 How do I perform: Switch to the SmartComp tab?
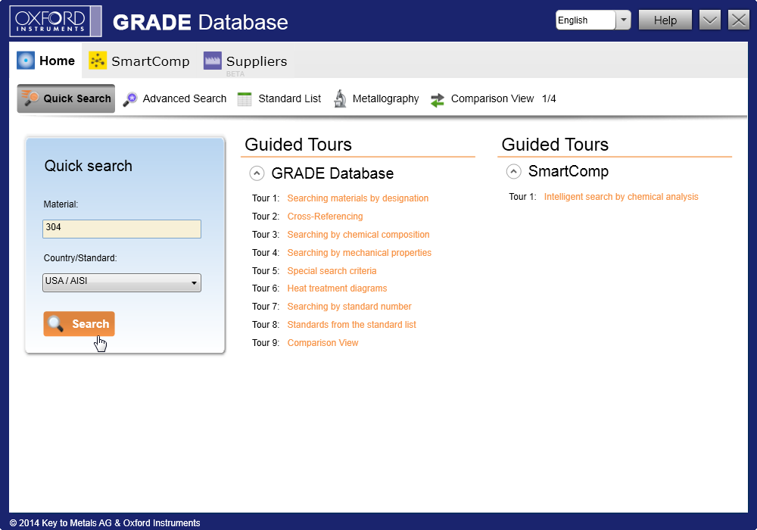tap(139, 61)
